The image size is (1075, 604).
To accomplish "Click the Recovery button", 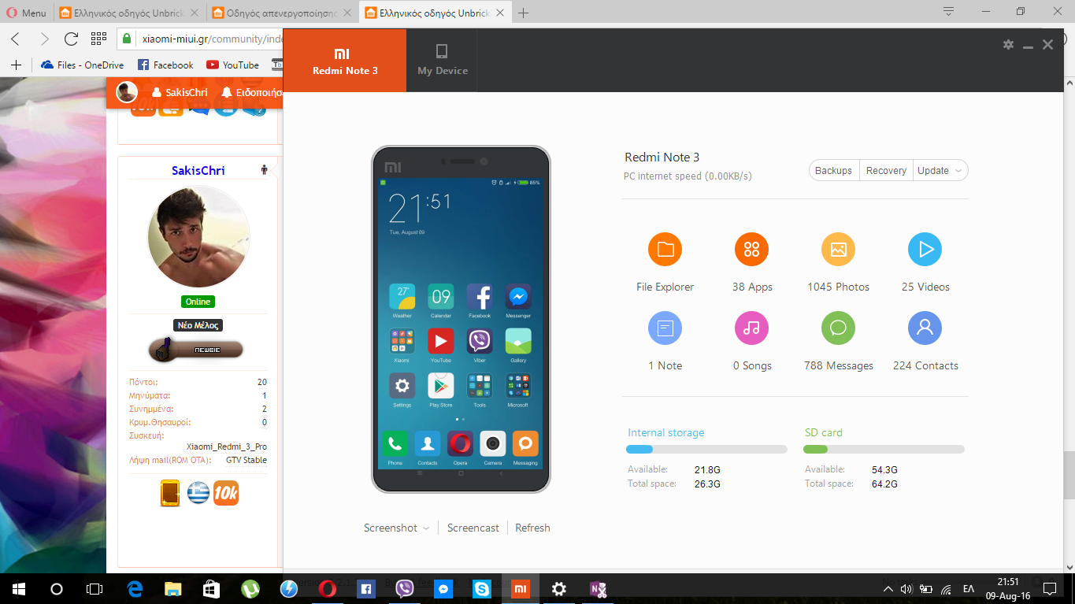I will point(886,170).
